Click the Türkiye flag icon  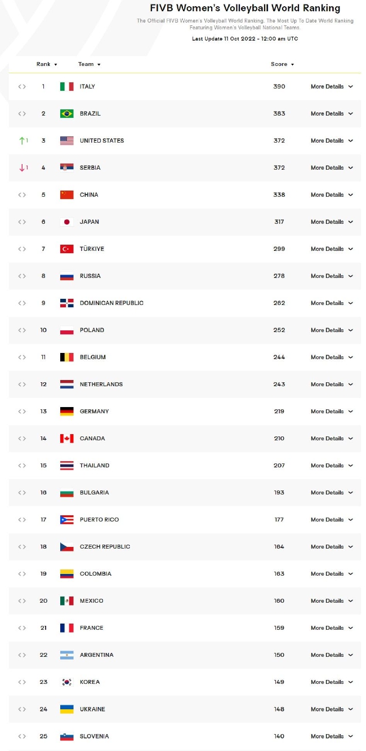(x=67, y=249)
